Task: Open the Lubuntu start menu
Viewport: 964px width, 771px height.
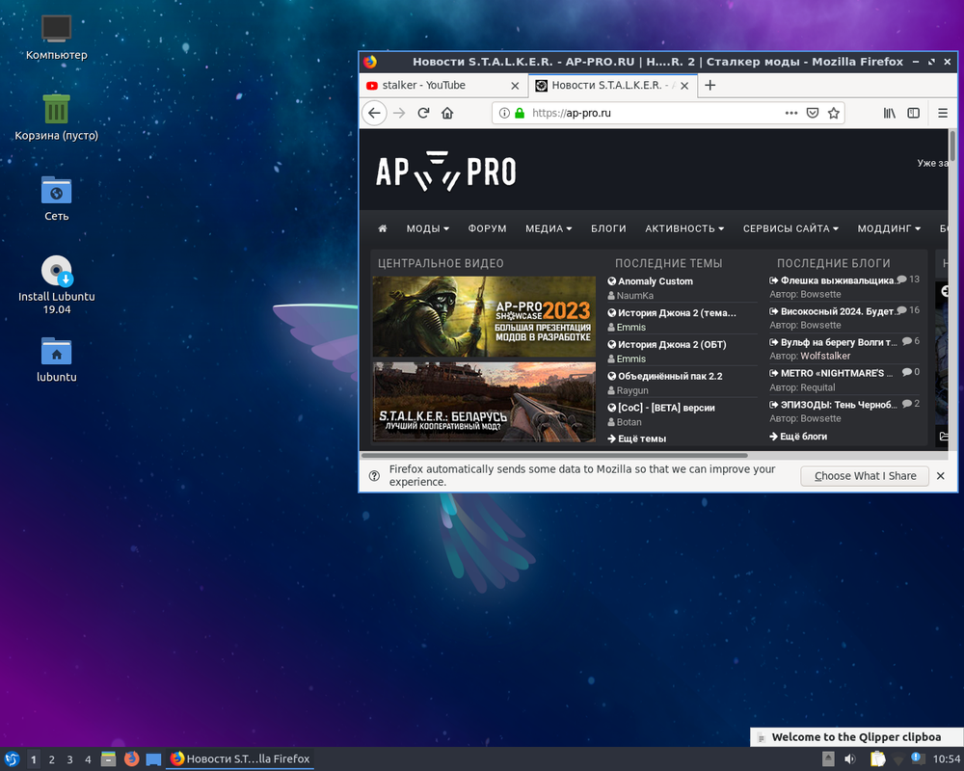Action: (12, 759)
